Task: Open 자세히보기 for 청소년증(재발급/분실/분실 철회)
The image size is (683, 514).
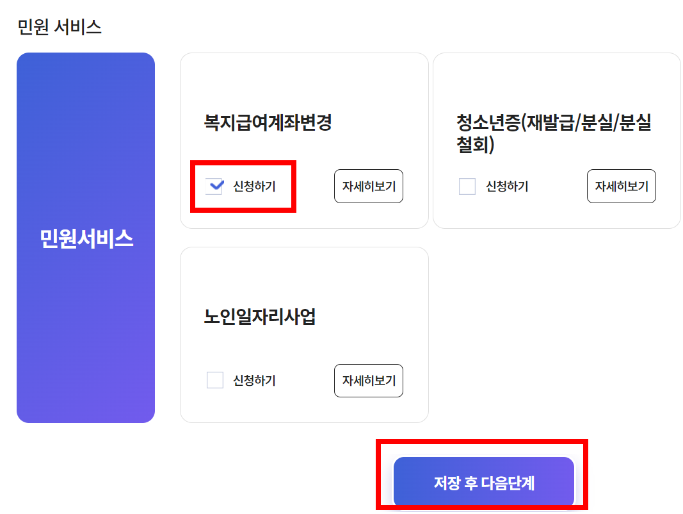Action: [x=621, y=187]
